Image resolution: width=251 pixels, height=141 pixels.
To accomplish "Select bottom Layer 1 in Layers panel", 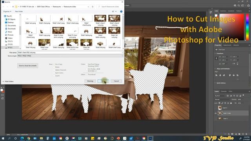I will point(231,118).
